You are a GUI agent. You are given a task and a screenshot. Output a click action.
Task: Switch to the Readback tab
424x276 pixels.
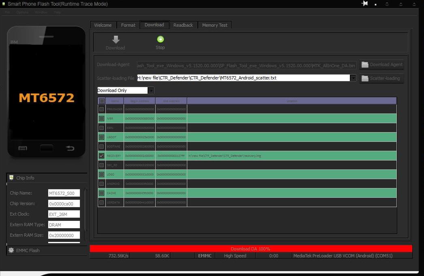coord(183,25)
